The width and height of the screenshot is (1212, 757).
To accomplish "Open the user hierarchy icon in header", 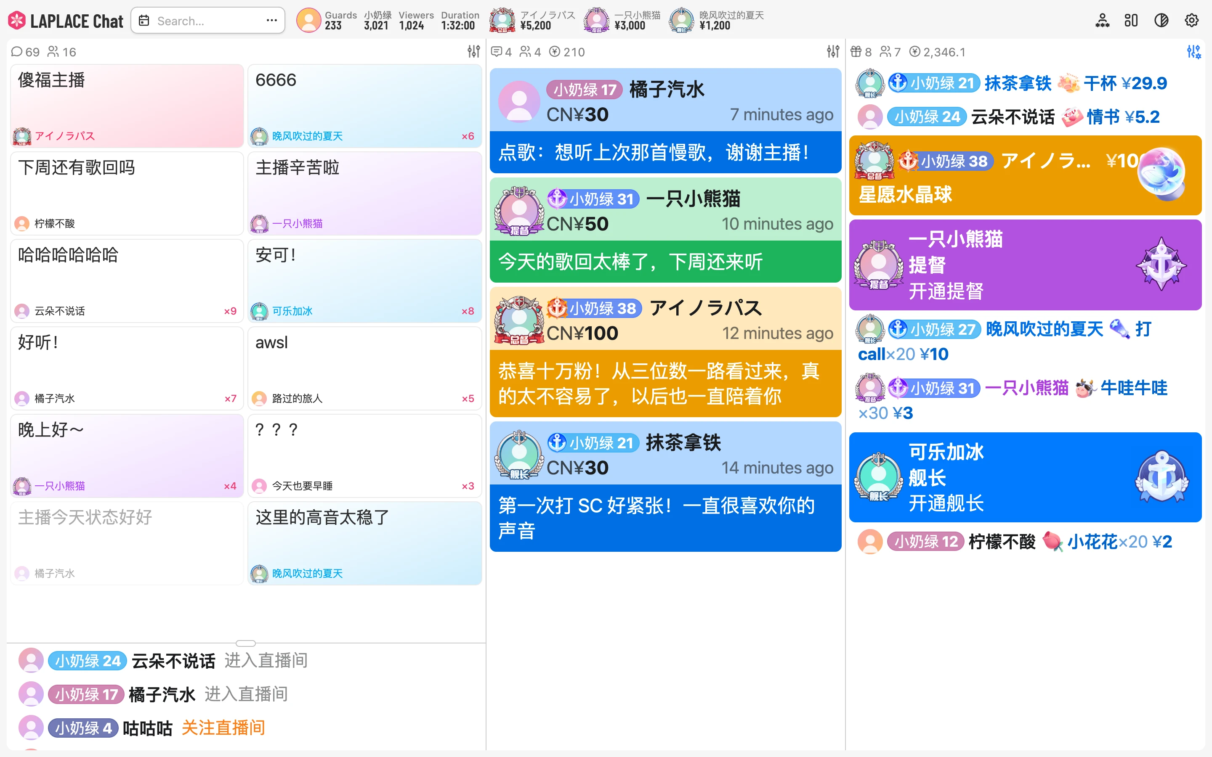I will coord(1102,21).
